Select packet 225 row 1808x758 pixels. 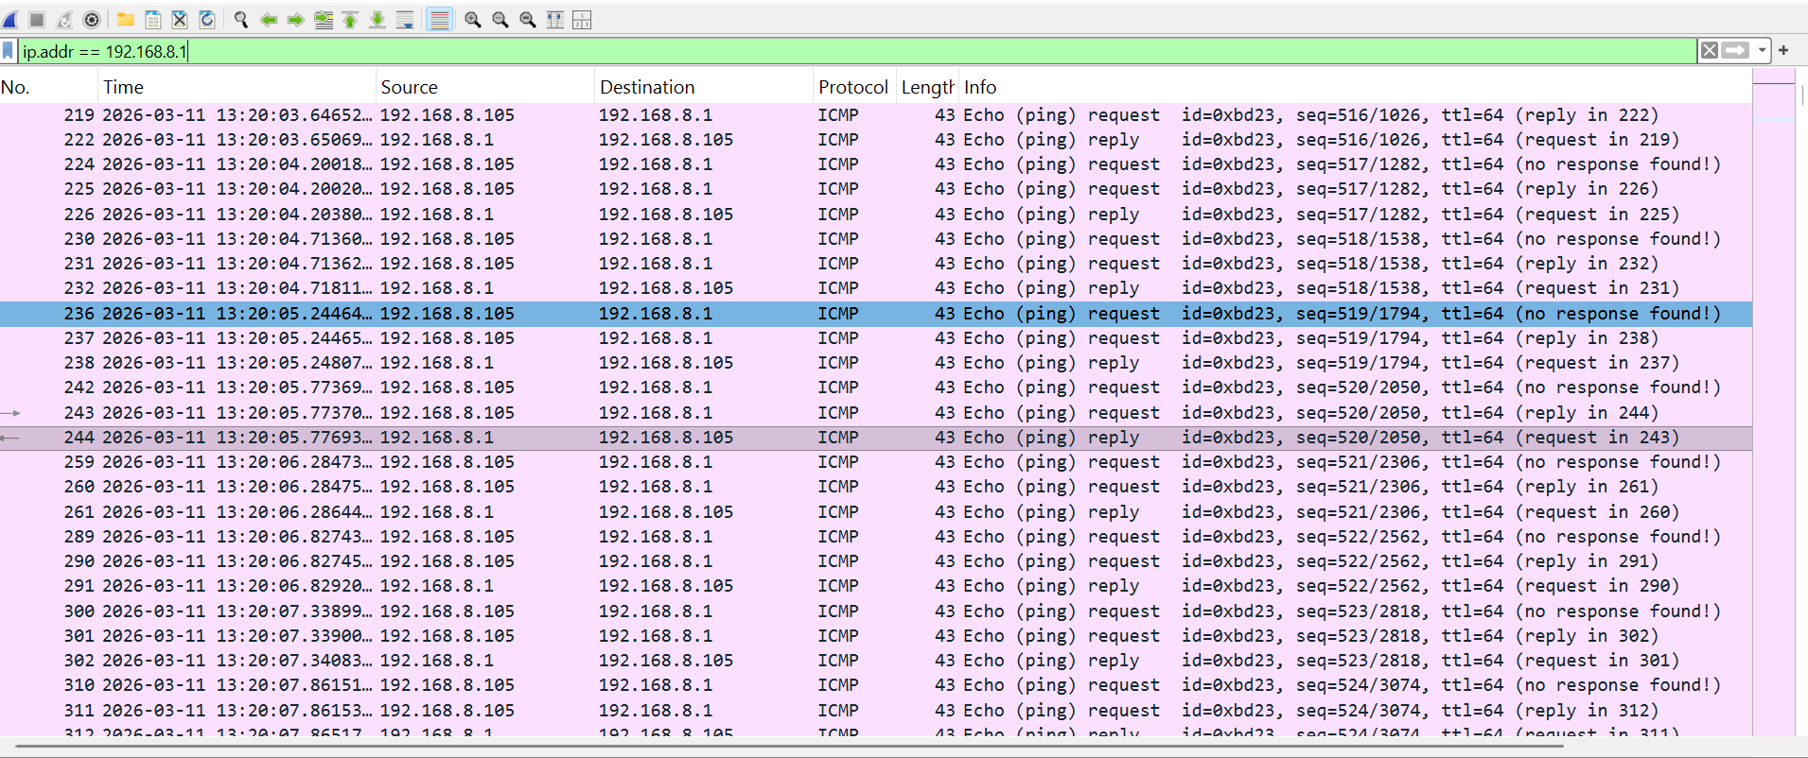pos(876,189)
